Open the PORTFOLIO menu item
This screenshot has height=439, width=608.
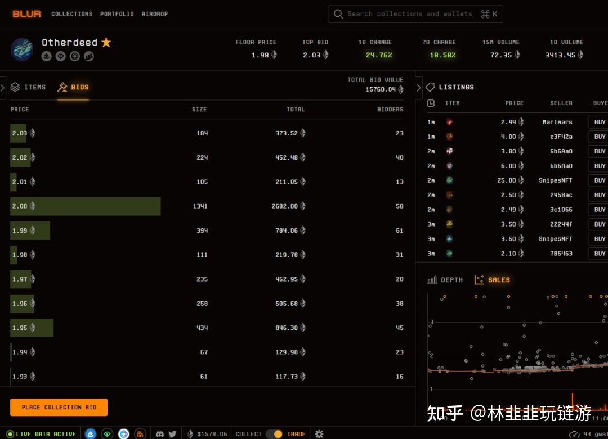[117, 14]
